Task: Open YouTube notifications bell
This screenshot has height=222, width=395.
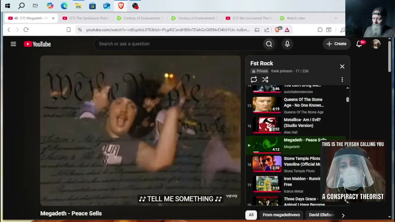Action: [x=359, y=44]
